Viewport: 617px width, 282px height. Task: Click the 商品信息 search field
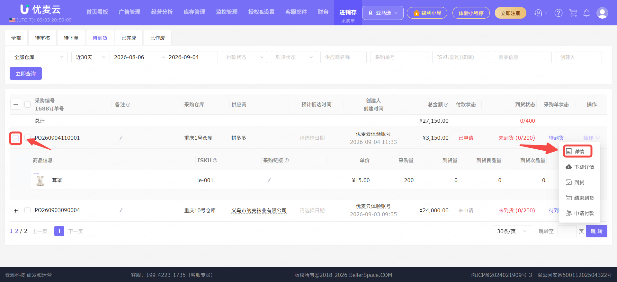tap(523, 57)
